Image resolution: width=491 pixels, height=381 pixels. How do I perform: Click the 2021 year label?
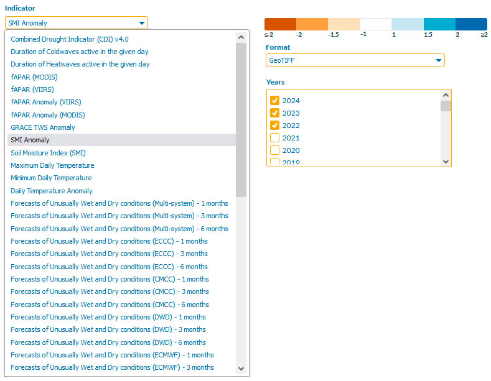[x=291, y=138]
